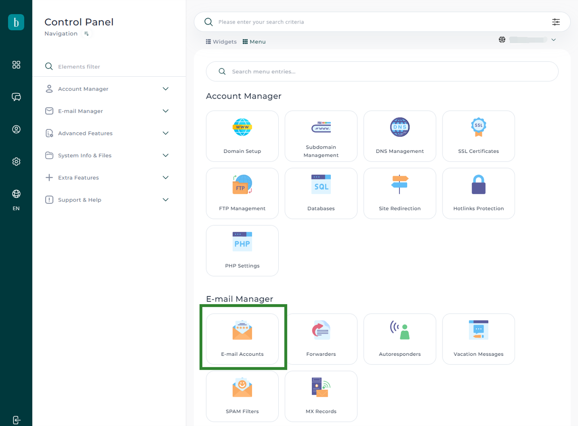578x426 pixels.
Task: Open the Databases SQL tile
Action: pos(321,193)
